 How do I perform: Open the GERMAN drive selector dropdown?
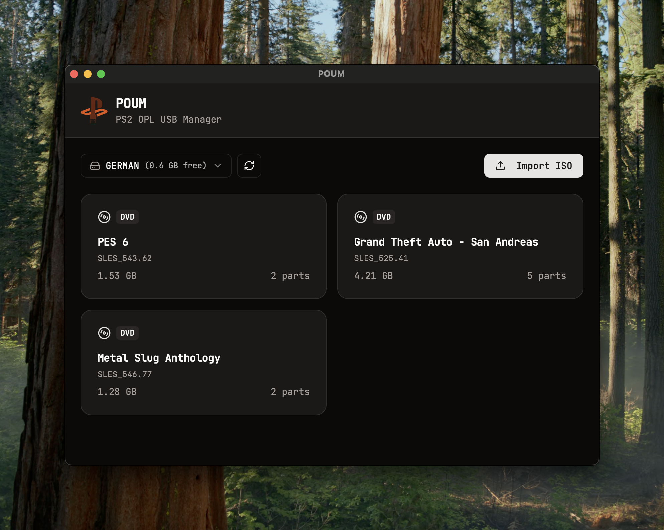[x=156, y=166]
